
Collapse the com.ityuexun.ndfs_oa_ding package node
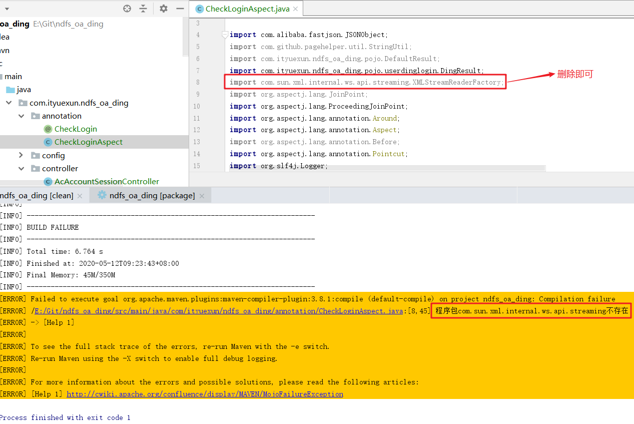tap(9, 102)
